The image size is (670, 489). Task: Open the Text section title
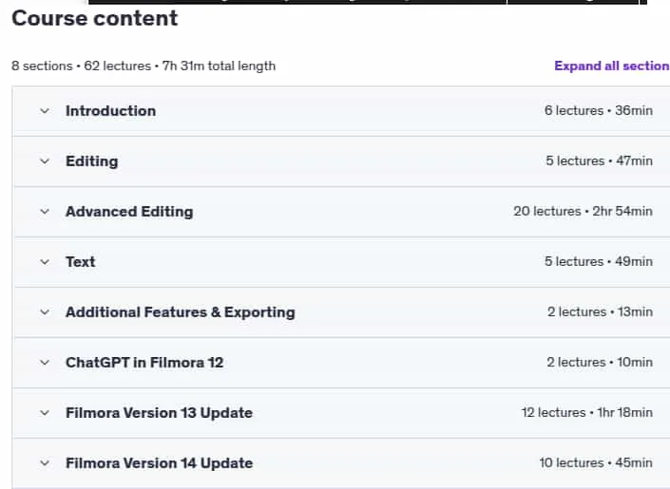[x=81, y=262]
